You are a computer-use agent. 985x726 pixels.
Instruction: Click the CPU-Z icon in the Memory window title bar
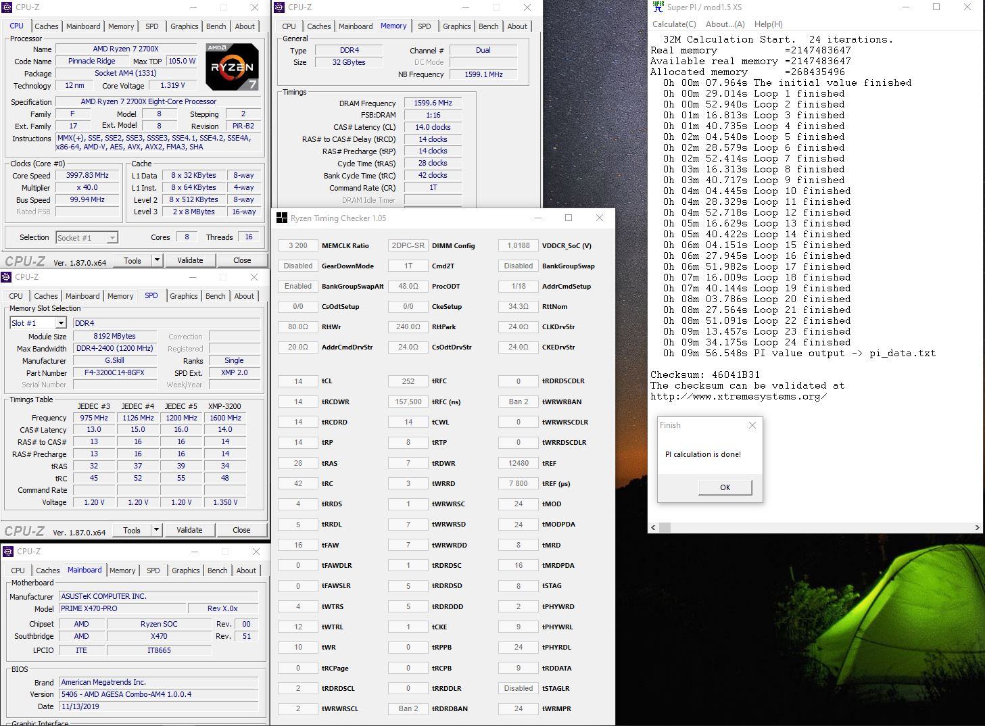(280, 7)
